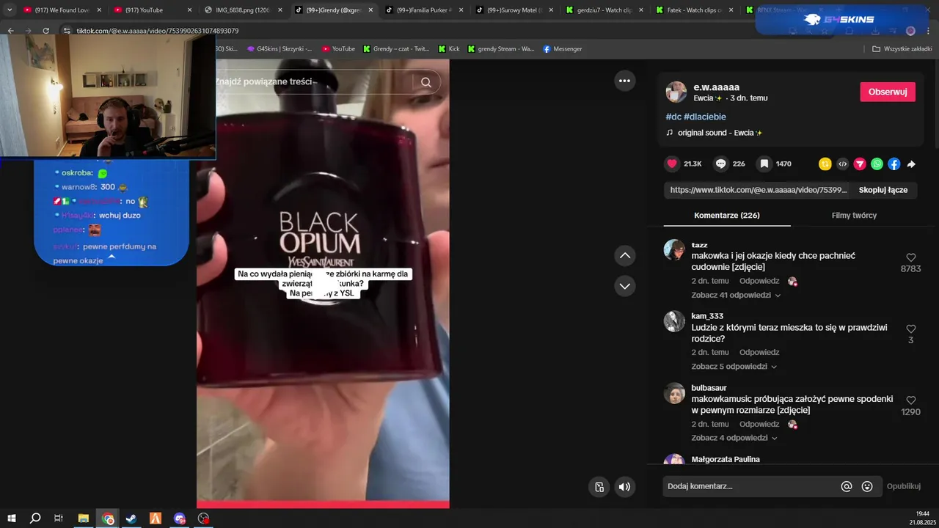Save the video with the bookmark icon

pos(764,164)
